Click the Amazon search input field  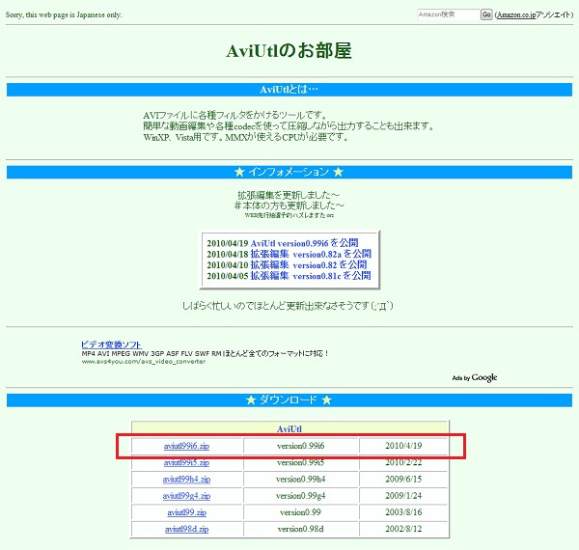[448, 14]
